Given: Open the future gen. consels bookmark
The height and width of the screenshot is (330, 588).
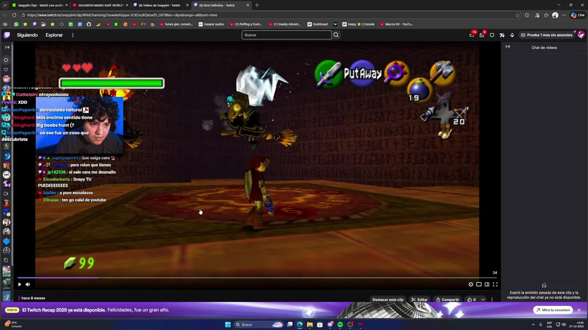Looking at the screenshot, I should [176, 24].
